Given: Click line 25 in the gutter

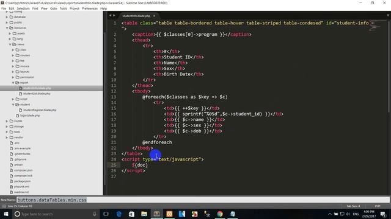Looking at the screenshot, I should [x=114, y=165].
